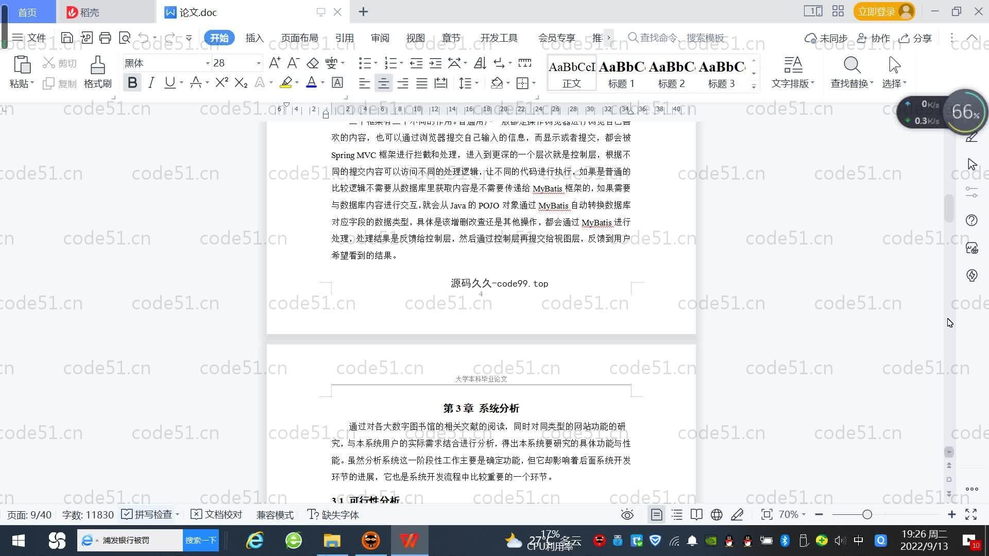Toggle Bold formatting
This screenshot has height=556, width=989.
(132, 83)
